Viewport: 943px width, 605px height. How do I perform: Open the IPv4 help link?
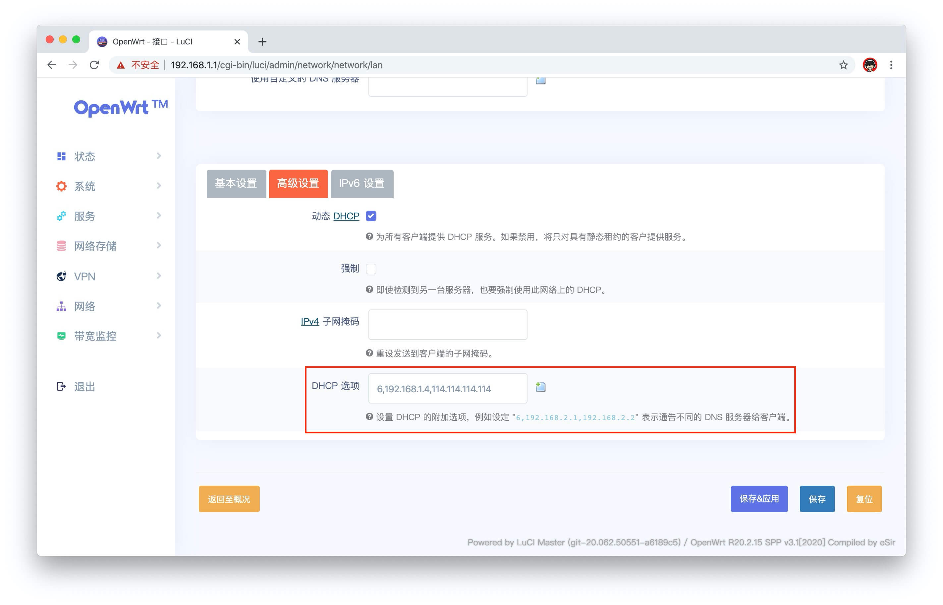point(309,321)
